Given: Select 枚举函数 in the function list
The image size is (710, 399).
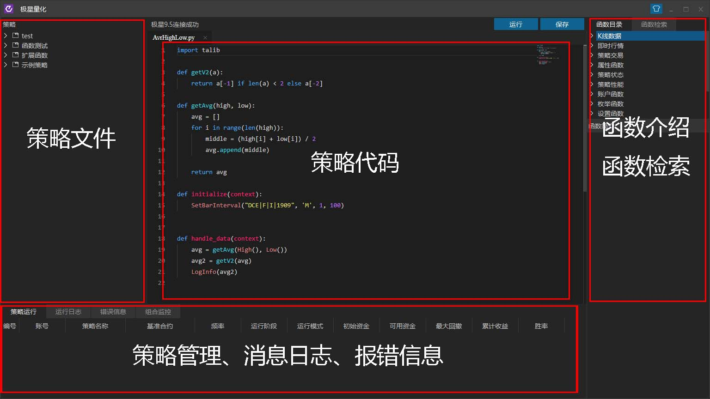Looking at the screenshot, I should click(x=611, y=103).
